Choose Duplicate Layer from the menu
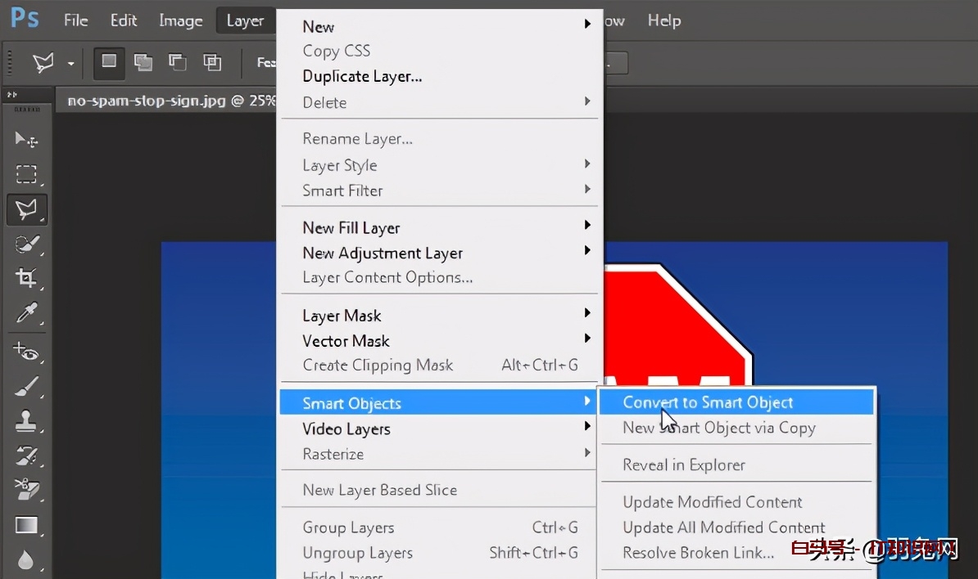Screen dimensions: 978x579 click(362, 76)
